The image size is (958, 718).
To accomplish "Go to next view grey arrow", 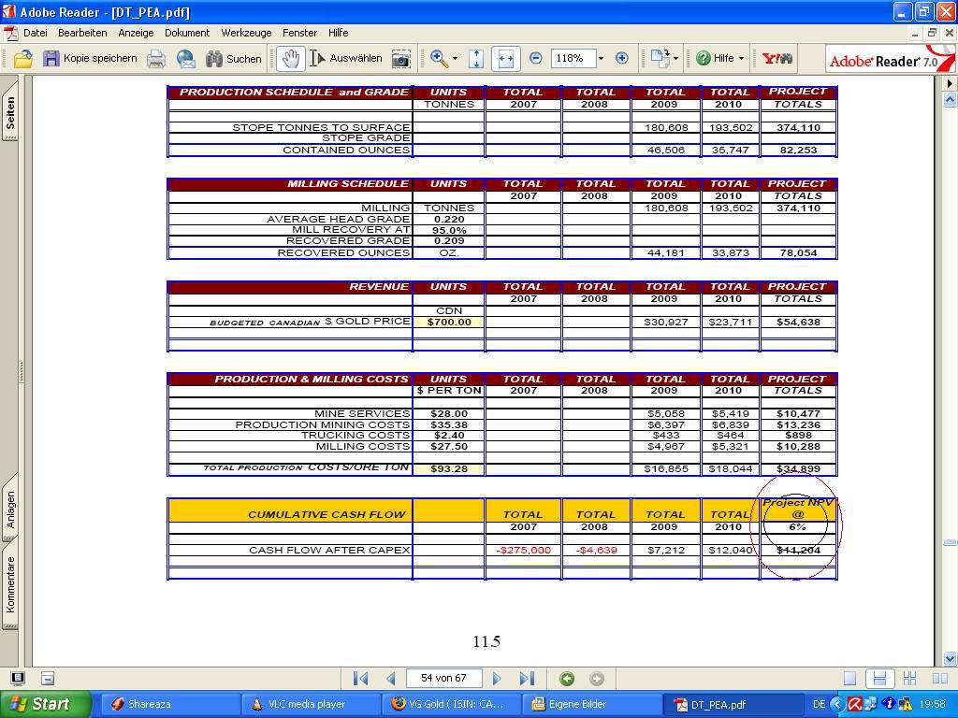I will [x=596, y=679].
